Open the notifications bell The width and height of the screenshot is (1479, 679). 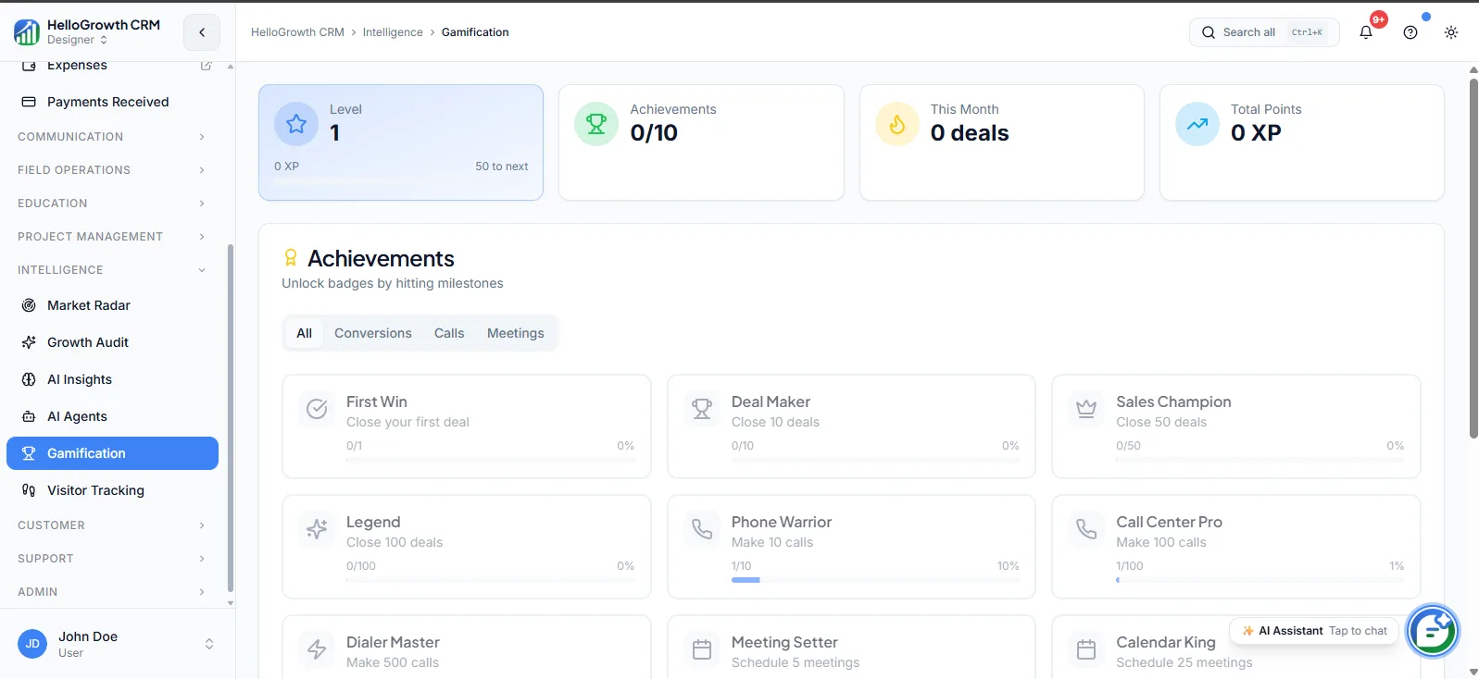[x=1366, y=32]
